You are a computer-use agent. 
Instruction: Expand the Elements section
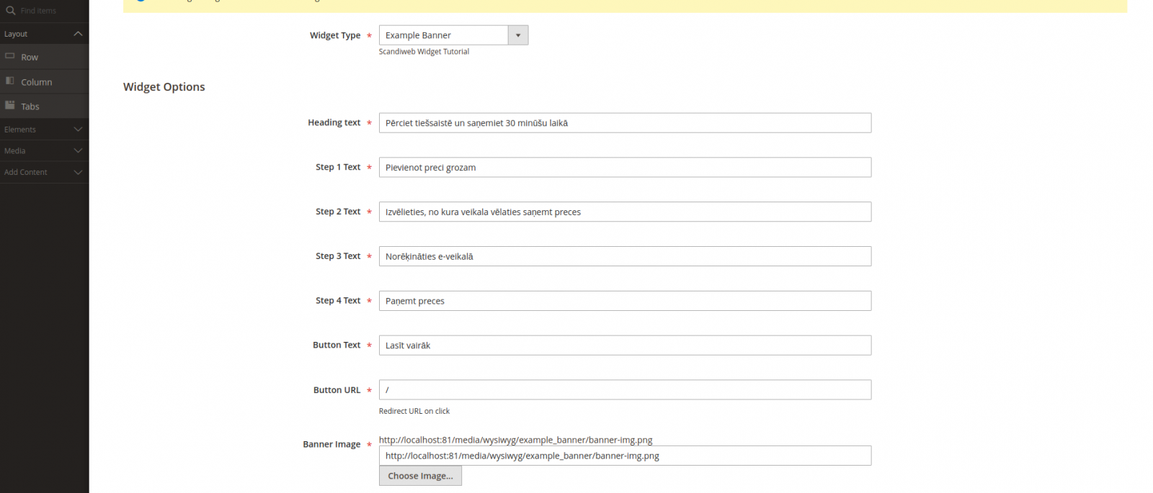(78, 130)
